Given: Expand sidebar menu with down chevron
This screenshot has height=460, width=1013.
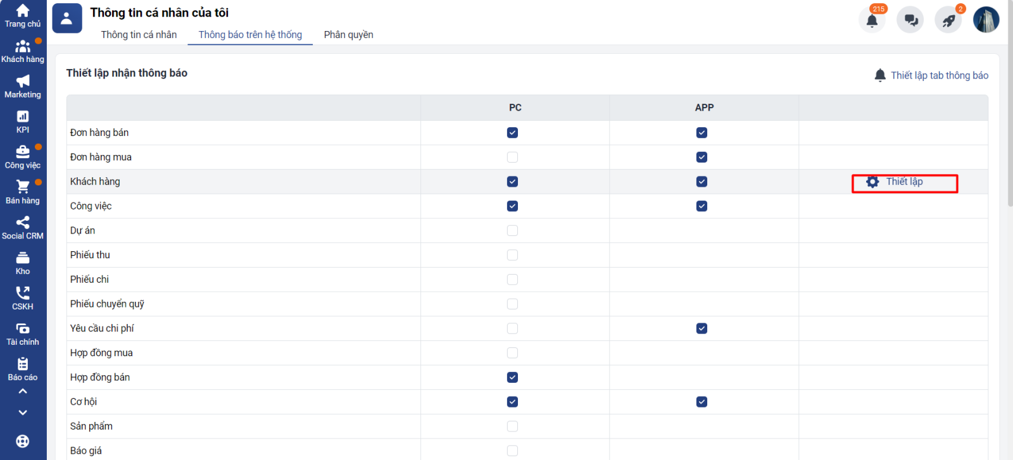Looking at the screenshot, I should pos(23,413).
